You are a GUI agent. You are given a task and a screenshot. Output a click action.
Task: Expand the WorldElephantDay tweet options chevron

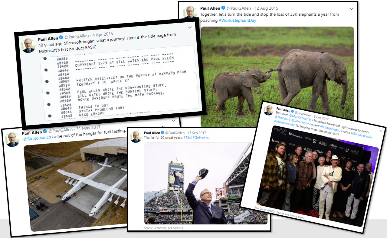click(x=351, y=9)
